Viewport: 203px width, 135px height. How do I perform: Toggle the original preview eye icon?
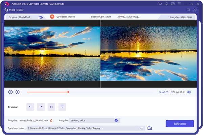41,17
